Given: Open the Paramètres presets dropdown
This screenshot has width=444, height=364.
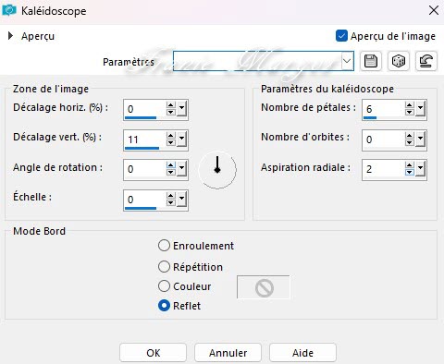Looking at the screenshot, I should (x=347, y=61).
